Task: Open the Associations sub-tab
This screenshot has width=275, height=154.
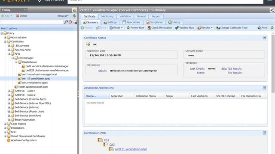Action: pyautogui.click(x=131, y=22)
